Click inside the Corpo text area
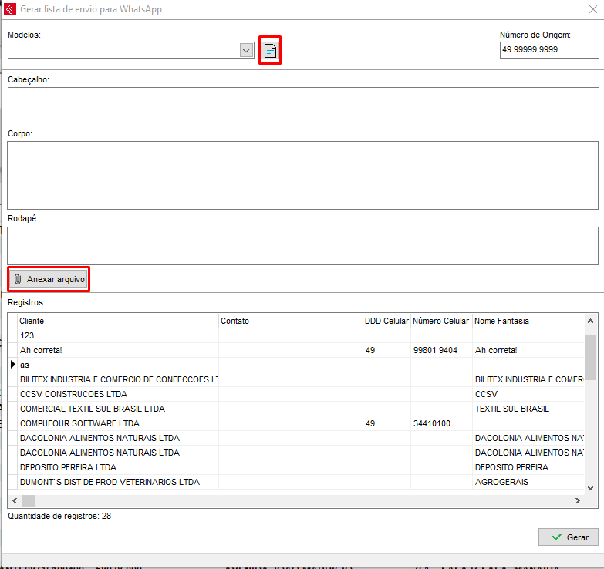Screen dimensions: 604x569 302,175
